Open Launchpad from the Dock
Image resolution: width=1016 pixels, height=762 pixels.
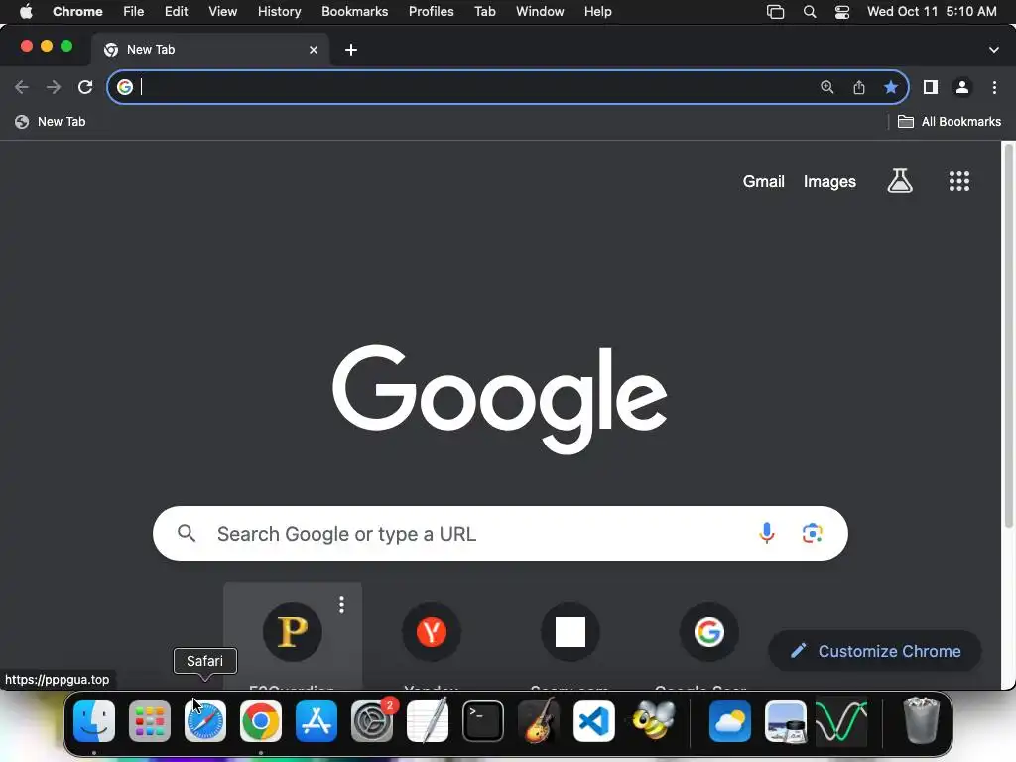point(150,721)
